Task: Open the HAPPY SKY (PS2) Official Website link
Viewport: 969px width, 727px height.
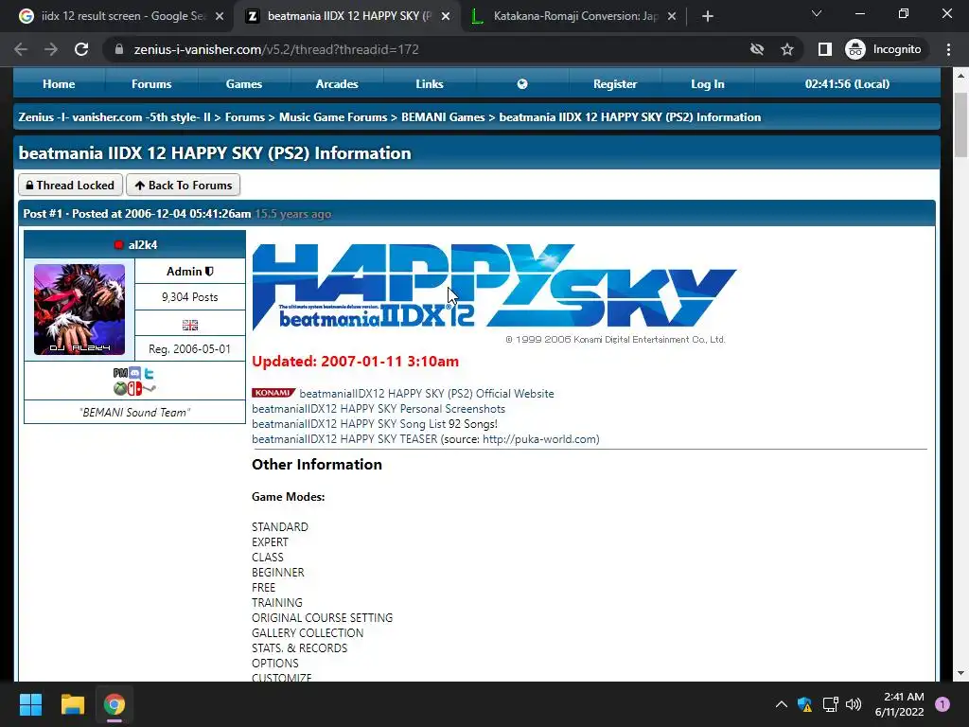Action: pyautogui.click(x=427, y=393)
